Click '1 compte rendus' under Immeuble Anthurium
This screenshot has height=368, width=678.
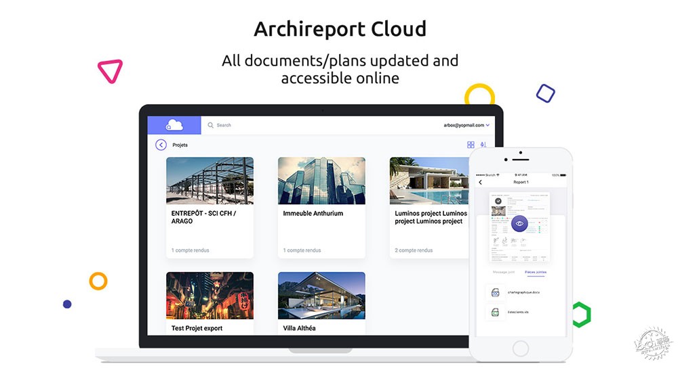[x=302, y=250]
